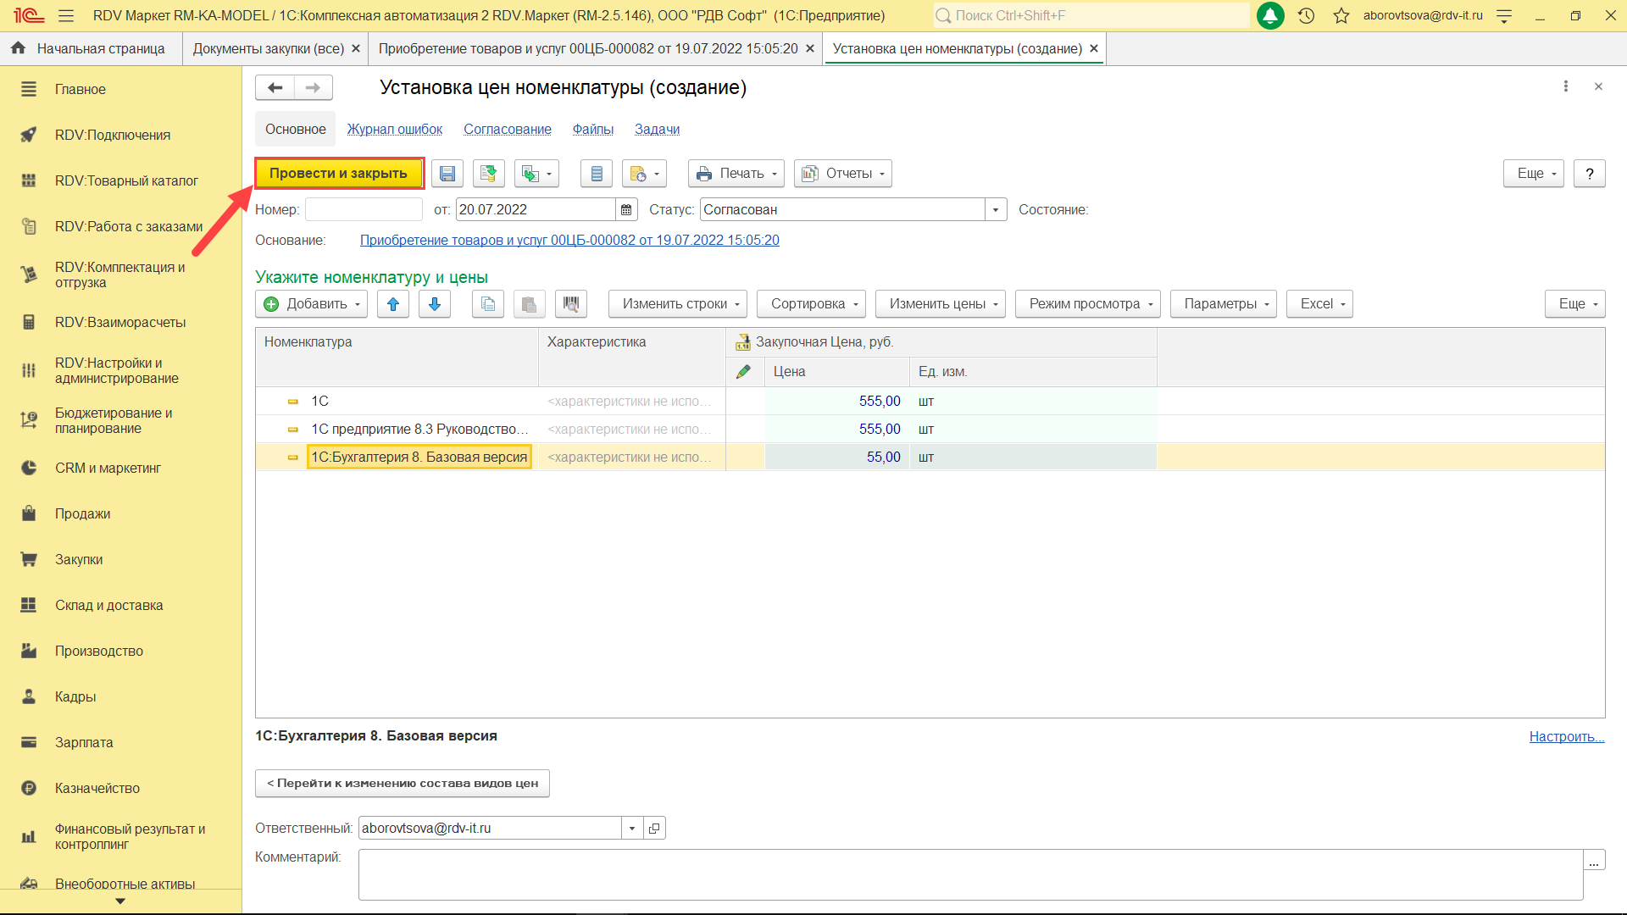Copy rows using the copy icon
This screenshot has width=1627, height=915.
[488, 304]
